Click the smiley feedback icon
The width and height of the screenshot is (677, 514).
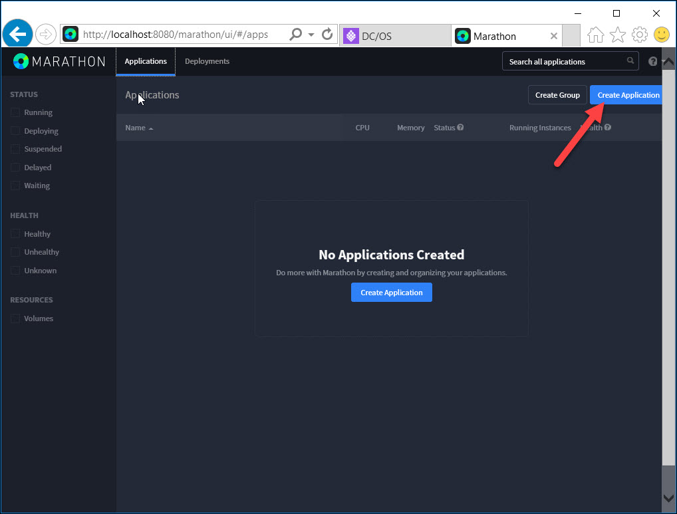coord(662,35)
